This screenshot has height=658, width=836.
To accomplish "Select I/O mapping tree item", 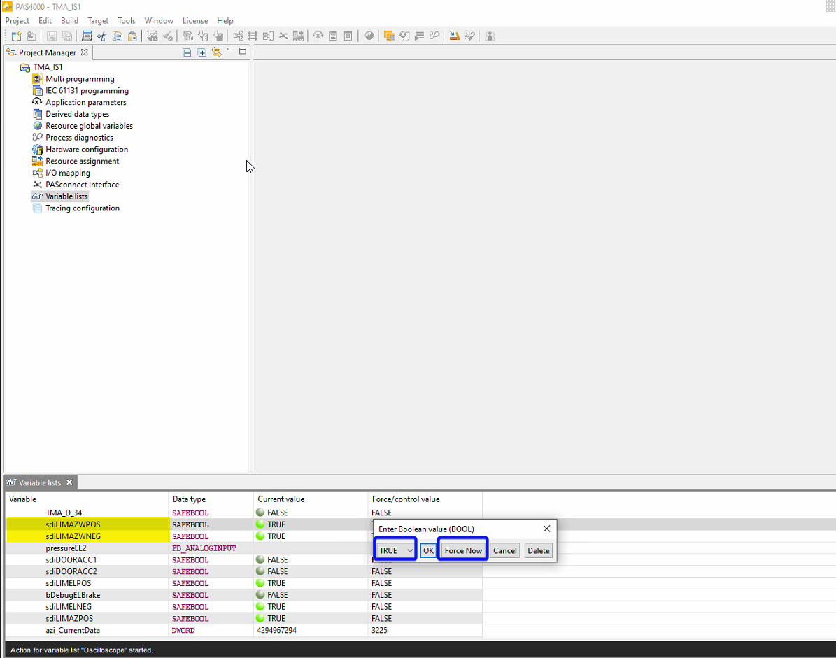I will (x=68, y=173).
